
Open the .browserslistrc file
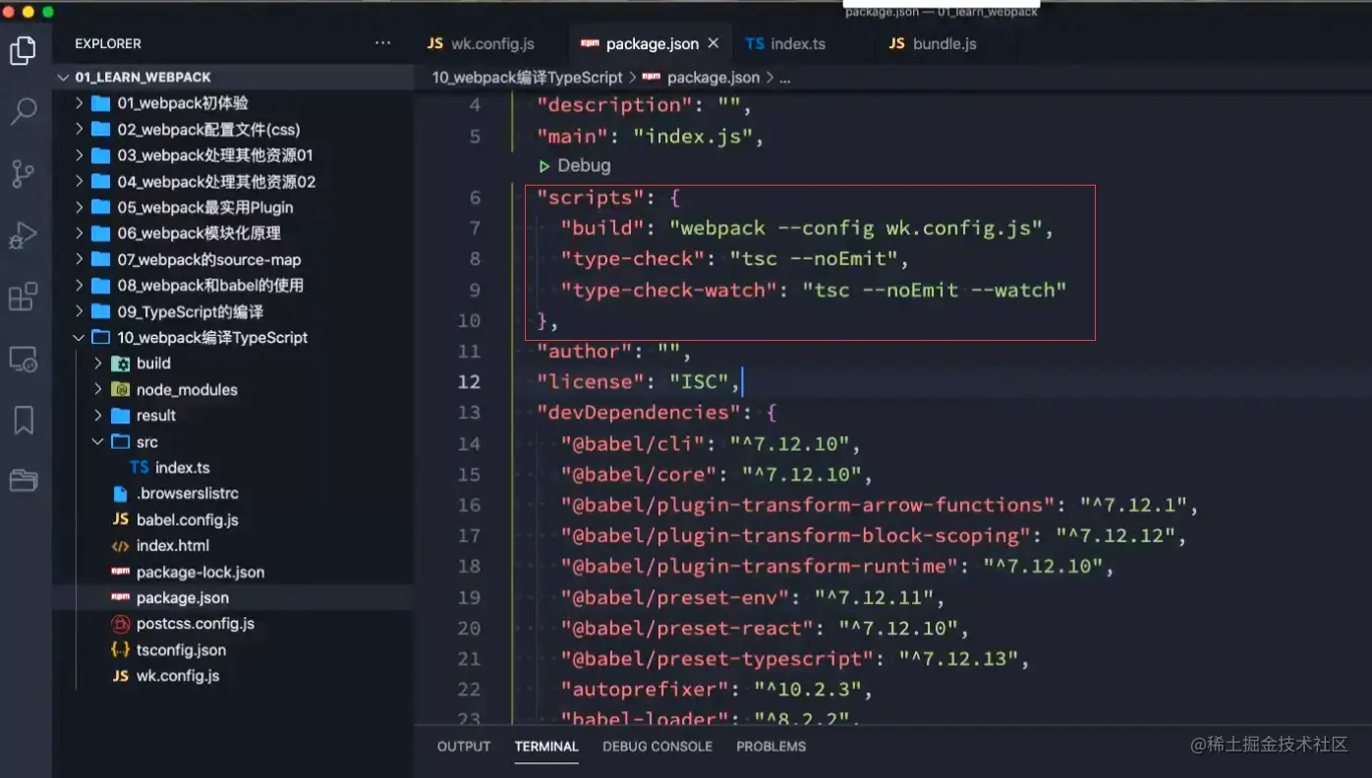[233, 493]
